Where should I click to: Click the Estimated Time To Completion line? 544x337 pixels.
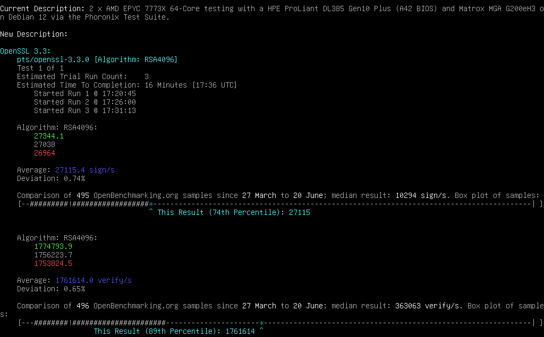pos(126,85)
